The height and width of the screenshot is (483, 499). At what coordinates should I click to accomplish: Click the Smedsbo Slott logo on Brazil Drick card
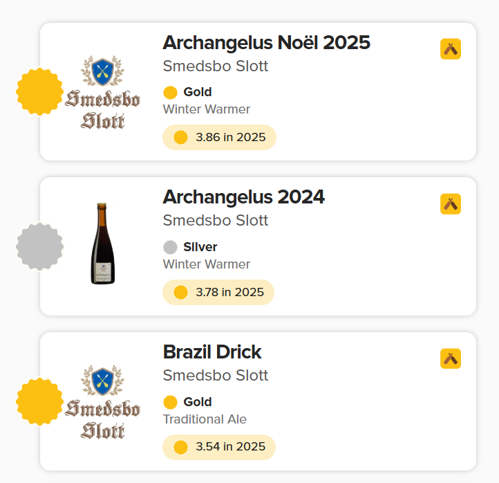coord(102,401)
